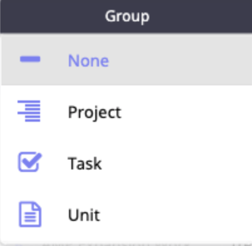The image size is (252, 246).
Task: Click the highlighted grey None row
Action: [127, 60]
